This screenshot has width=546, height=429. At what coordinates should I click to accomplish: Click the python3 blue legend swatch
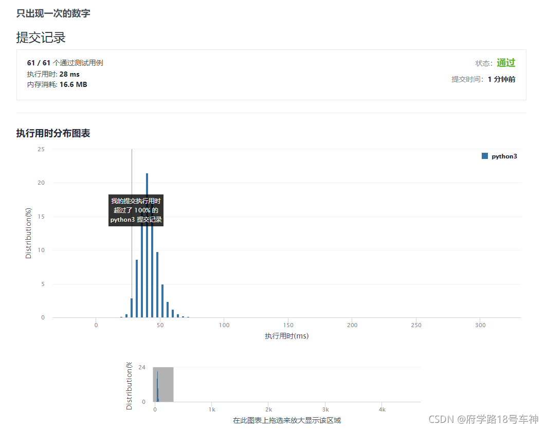[485, 156]
